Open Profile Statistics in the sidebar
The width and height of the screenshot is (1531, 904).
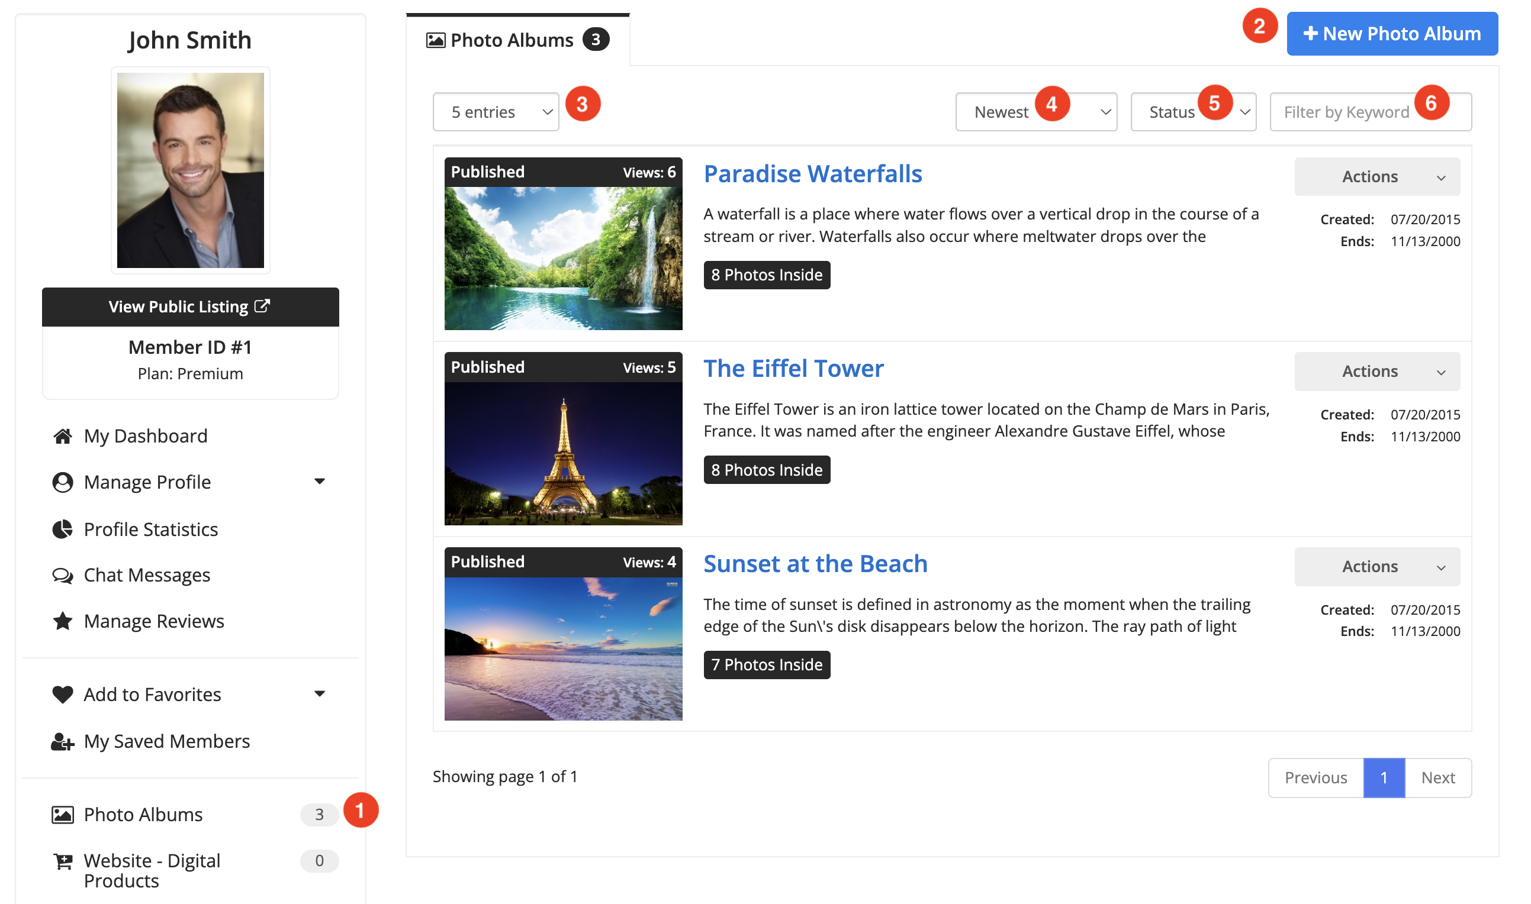[x=150, y=530]
